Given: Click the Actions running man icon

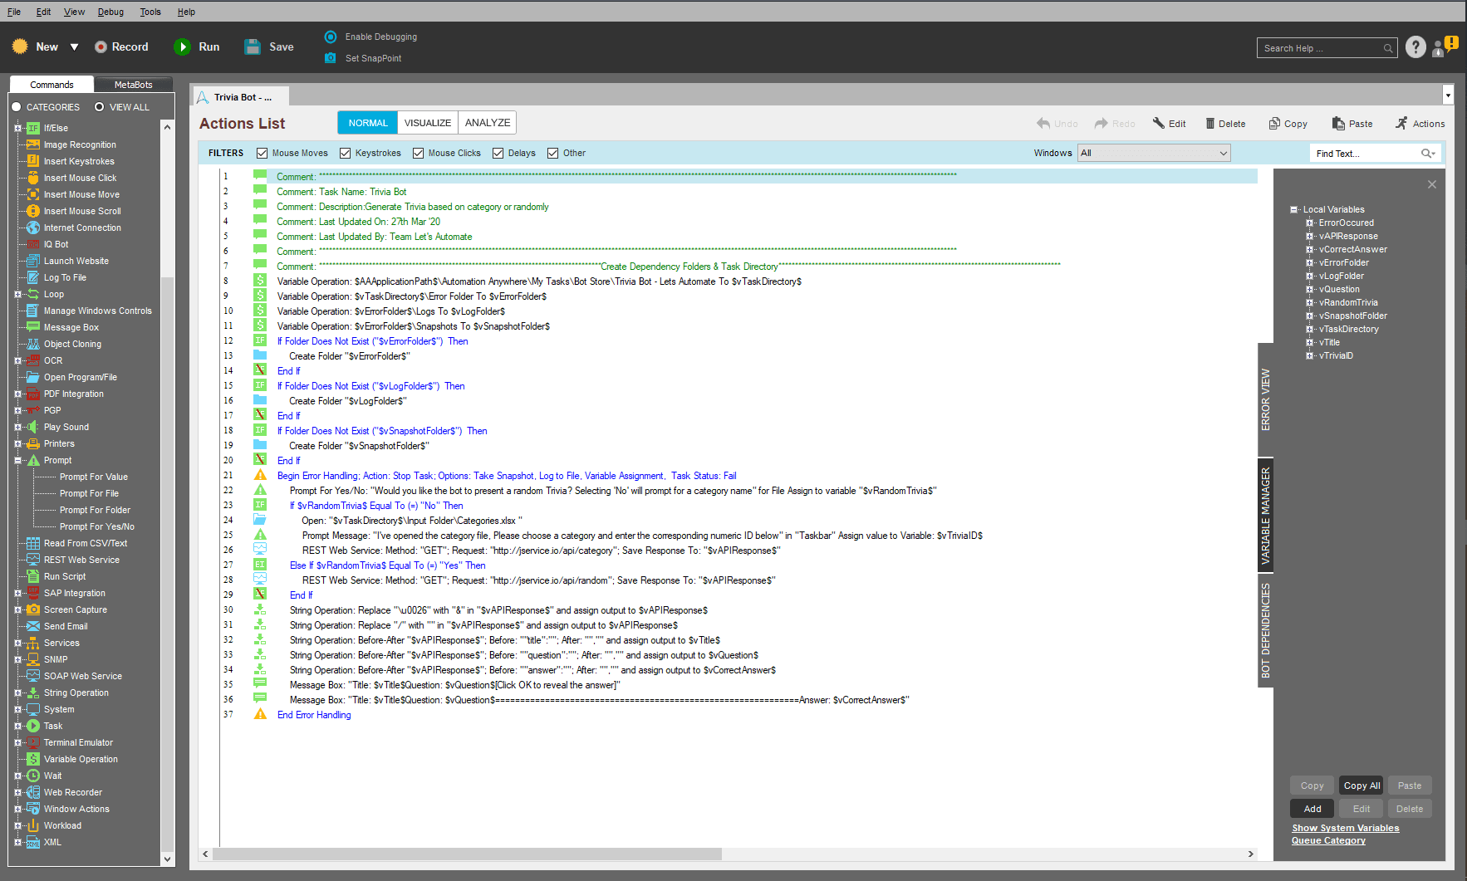Looking at the screenshot, I should point(1402,123).
